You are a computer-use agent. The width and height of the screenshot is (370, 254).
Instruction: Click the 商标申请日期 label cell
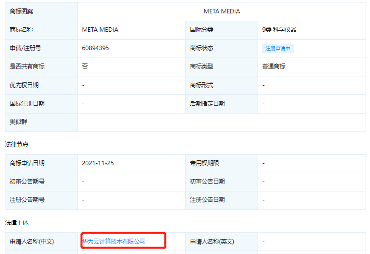[41, 164]
